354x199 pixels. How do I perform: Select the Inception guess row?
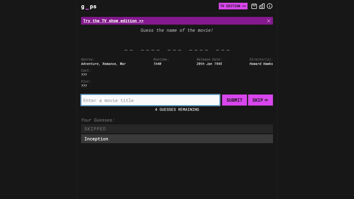(x=177, y=139)
